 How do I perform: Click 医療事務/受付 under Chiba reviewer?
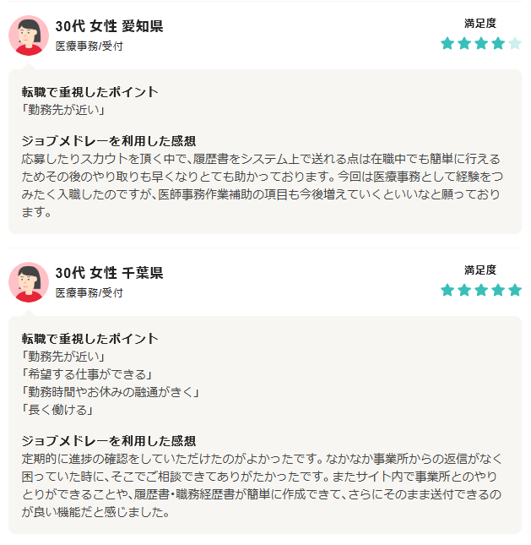point(89,292)
